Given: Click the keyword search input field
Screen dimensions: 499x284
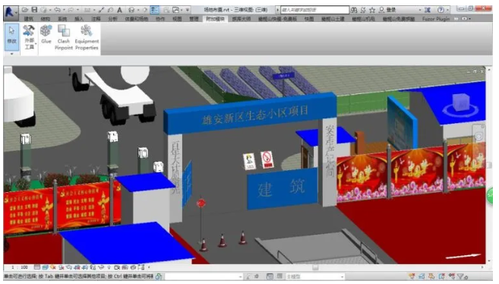Looking at the screenshot, I should click(x=314, y=10).
